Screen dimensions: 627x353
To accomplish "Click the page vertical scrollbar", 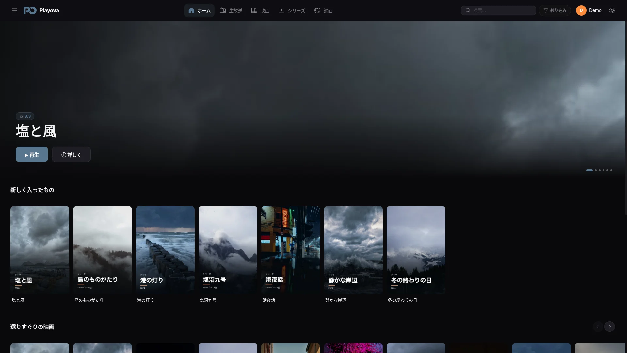I will tap(626, 118).
